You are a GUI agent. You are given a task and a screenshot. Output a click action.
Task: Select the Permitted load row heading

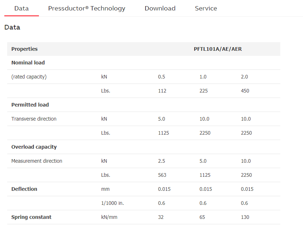[30, 105]
